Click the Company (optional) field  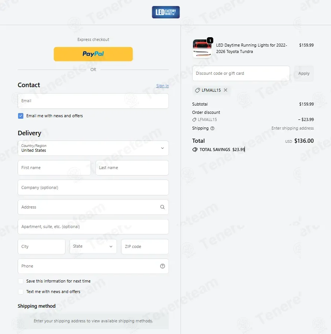[93, 187]
